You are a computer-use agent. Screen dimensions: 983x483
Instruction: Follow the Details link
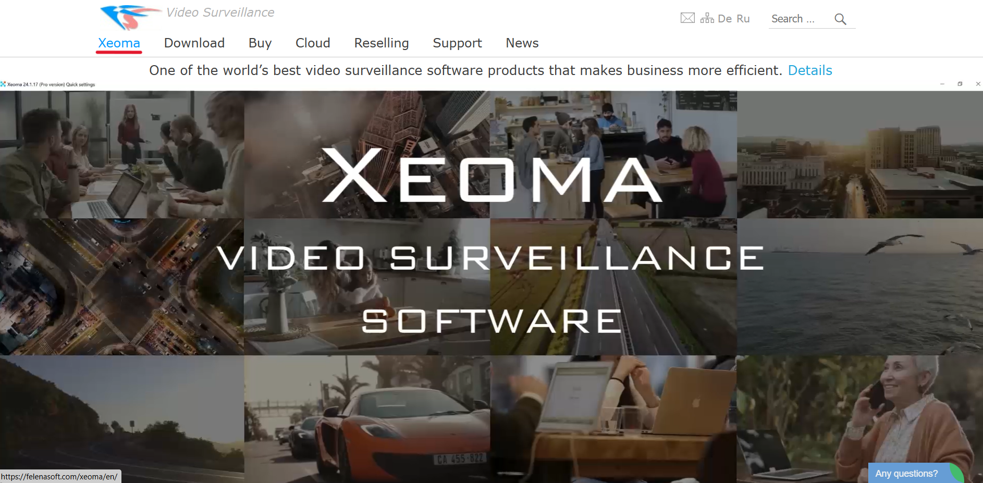810,70
